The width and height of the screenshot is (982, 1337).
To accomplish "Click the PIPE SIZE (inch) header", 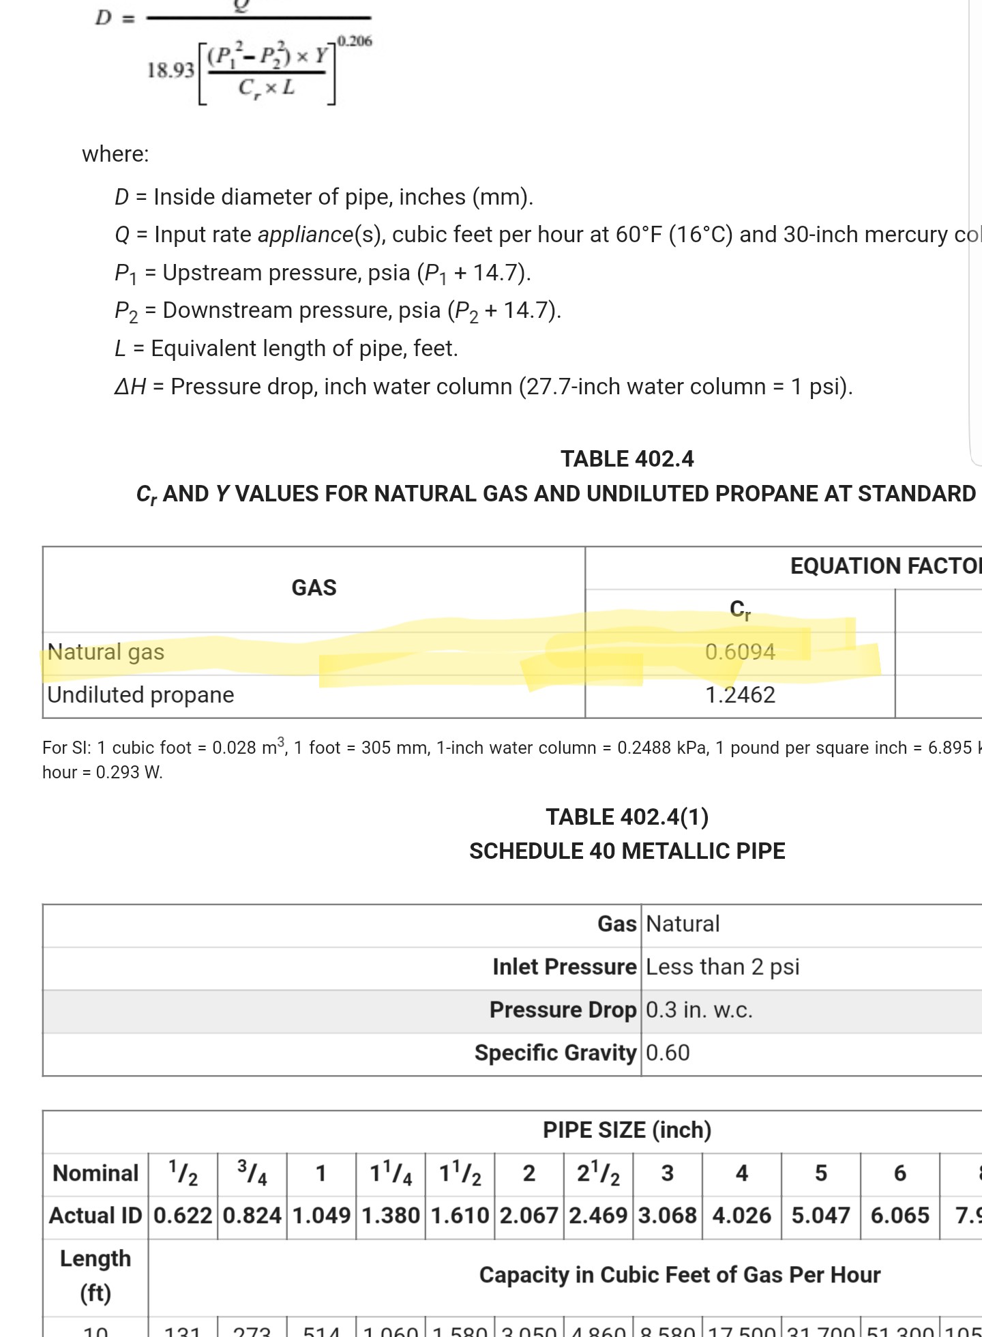I will pyautogui.click(x=627, y=1130).
